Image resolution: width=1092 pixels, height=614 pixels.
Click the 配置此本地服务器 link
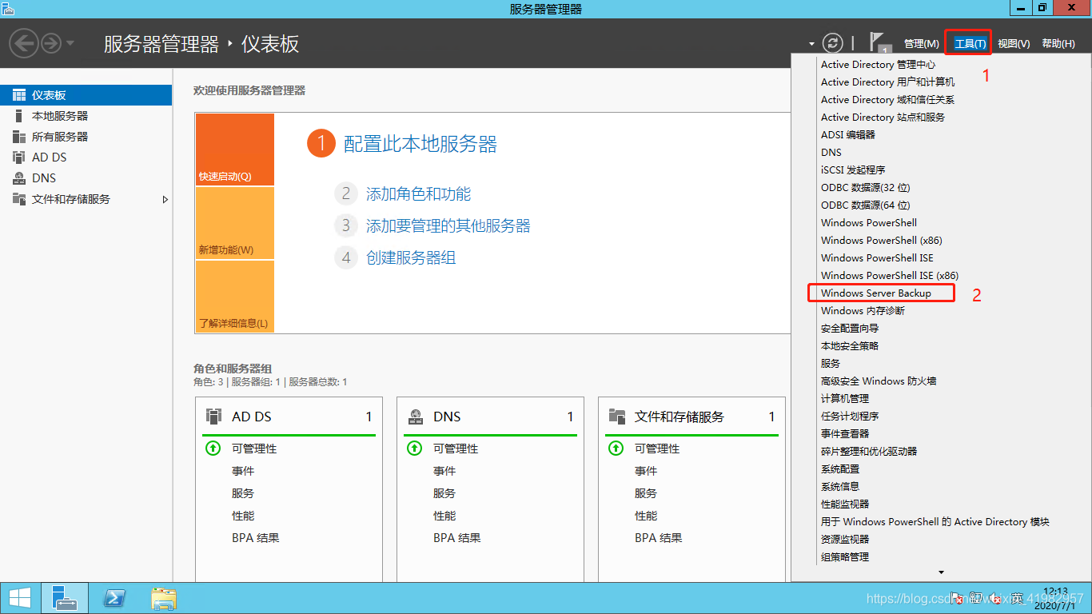(420, 144)
